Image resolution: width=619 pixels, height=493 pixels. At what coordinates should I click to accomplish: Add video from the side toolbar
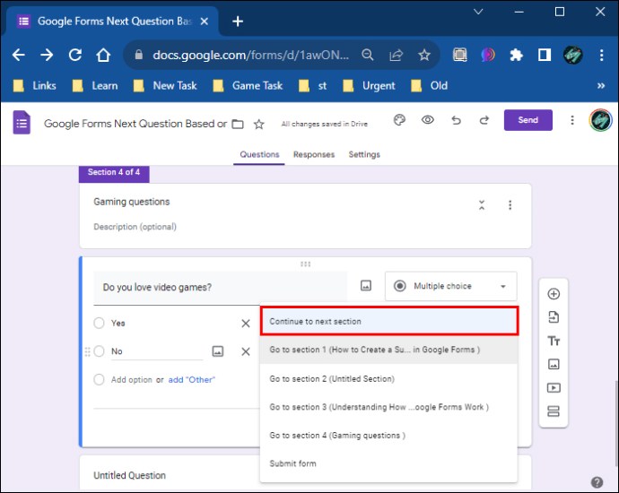[554, 388]
